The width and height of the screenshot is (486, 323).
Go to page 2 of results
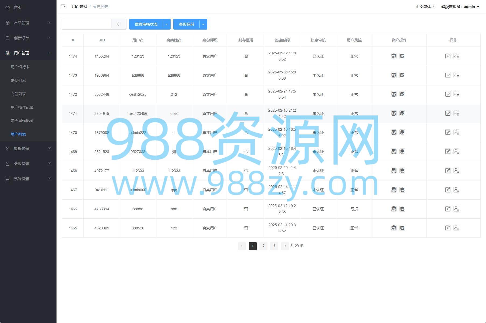[x=263, y=246]
